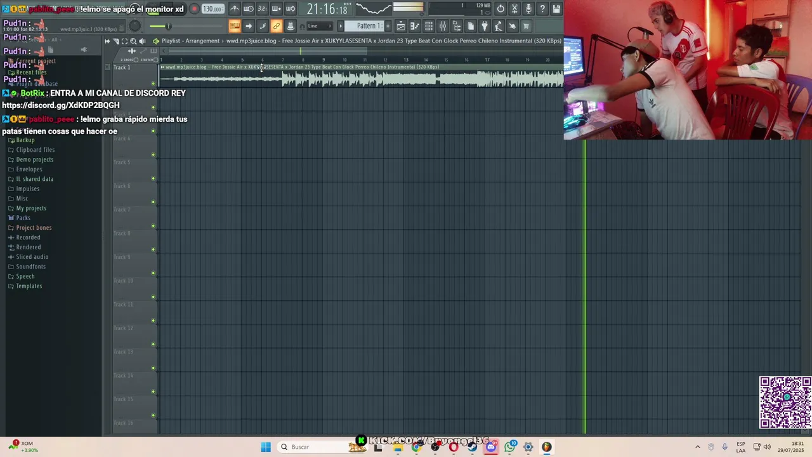The image size is (812, 457).
Task: Toggle the highlighted multilink to controllers icon
Action: tap(277, 26)
